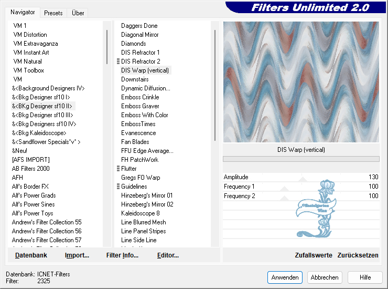Select VM Instant Art category
The width and height of the screenshot is (388, 289).
point(31,53)
